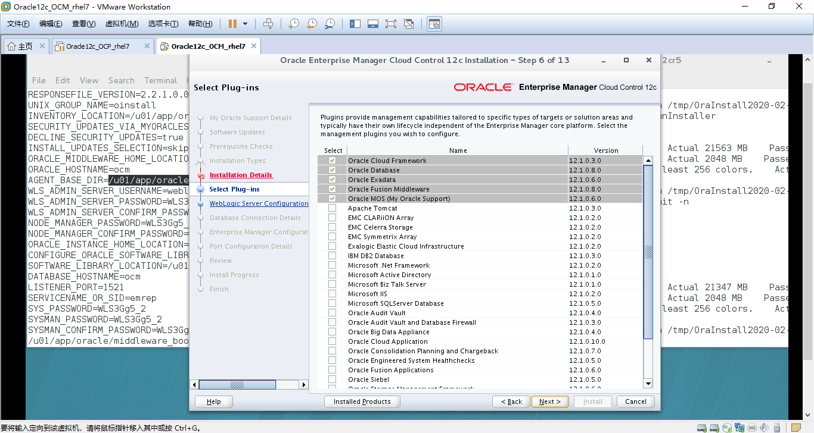
Task: Check the Apache Tomcat plug-in
Action: 332,208
